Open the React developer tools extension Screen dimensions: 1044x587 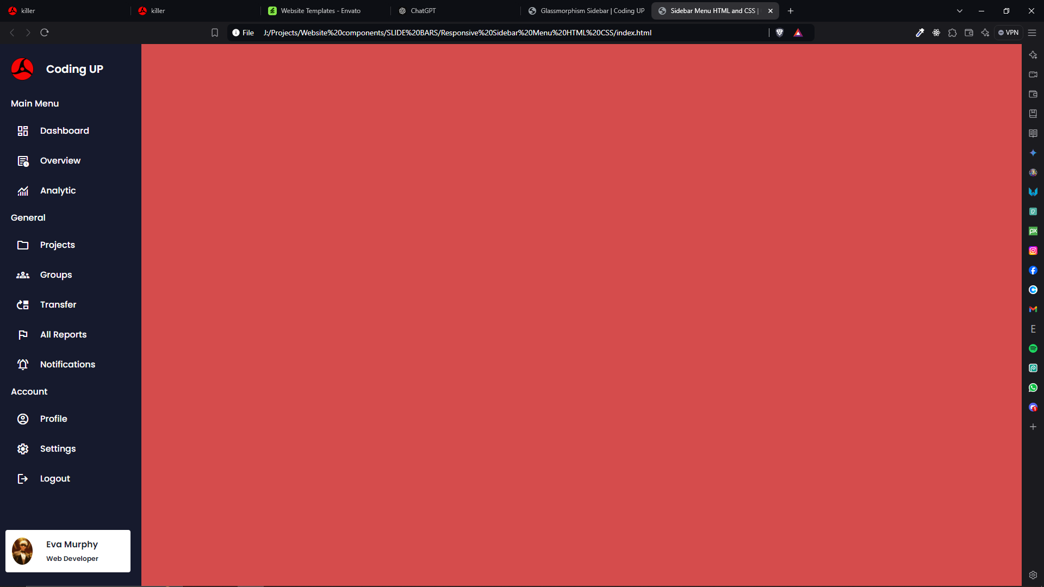[936, 33]
